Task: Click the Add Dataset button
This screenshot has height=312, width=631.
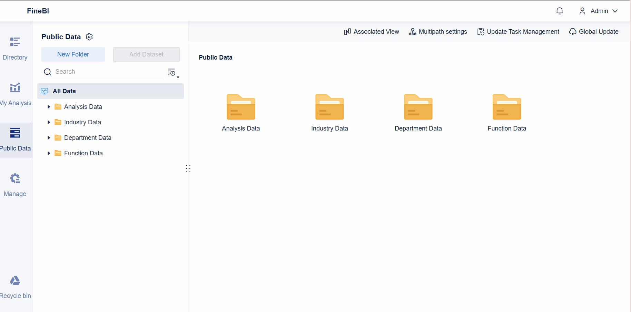Action: point(146,54)
